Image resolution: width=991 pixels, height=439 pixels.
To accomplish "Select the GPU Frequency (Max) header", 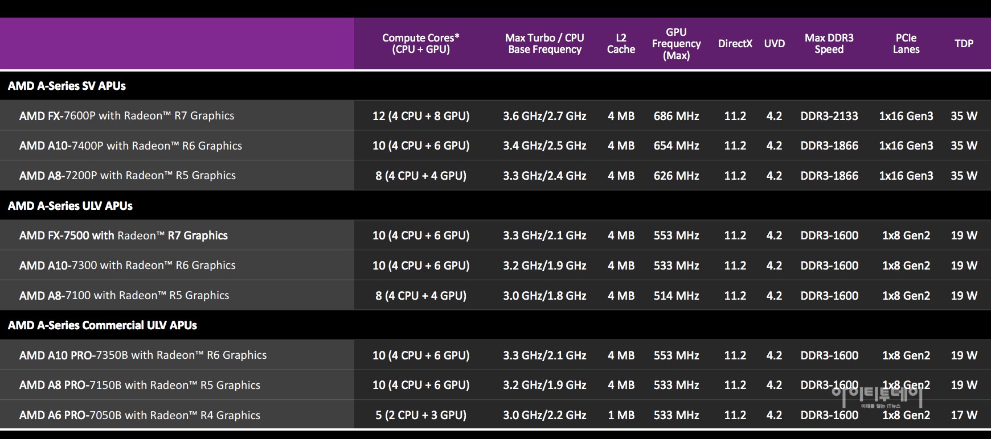I will coord(676,44).
